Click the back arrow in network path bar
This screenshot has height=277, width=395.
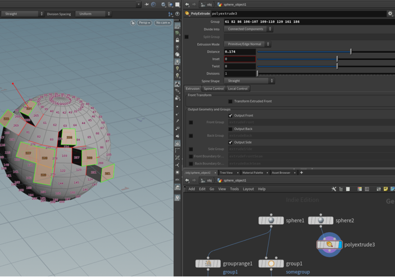coord(187,181)
